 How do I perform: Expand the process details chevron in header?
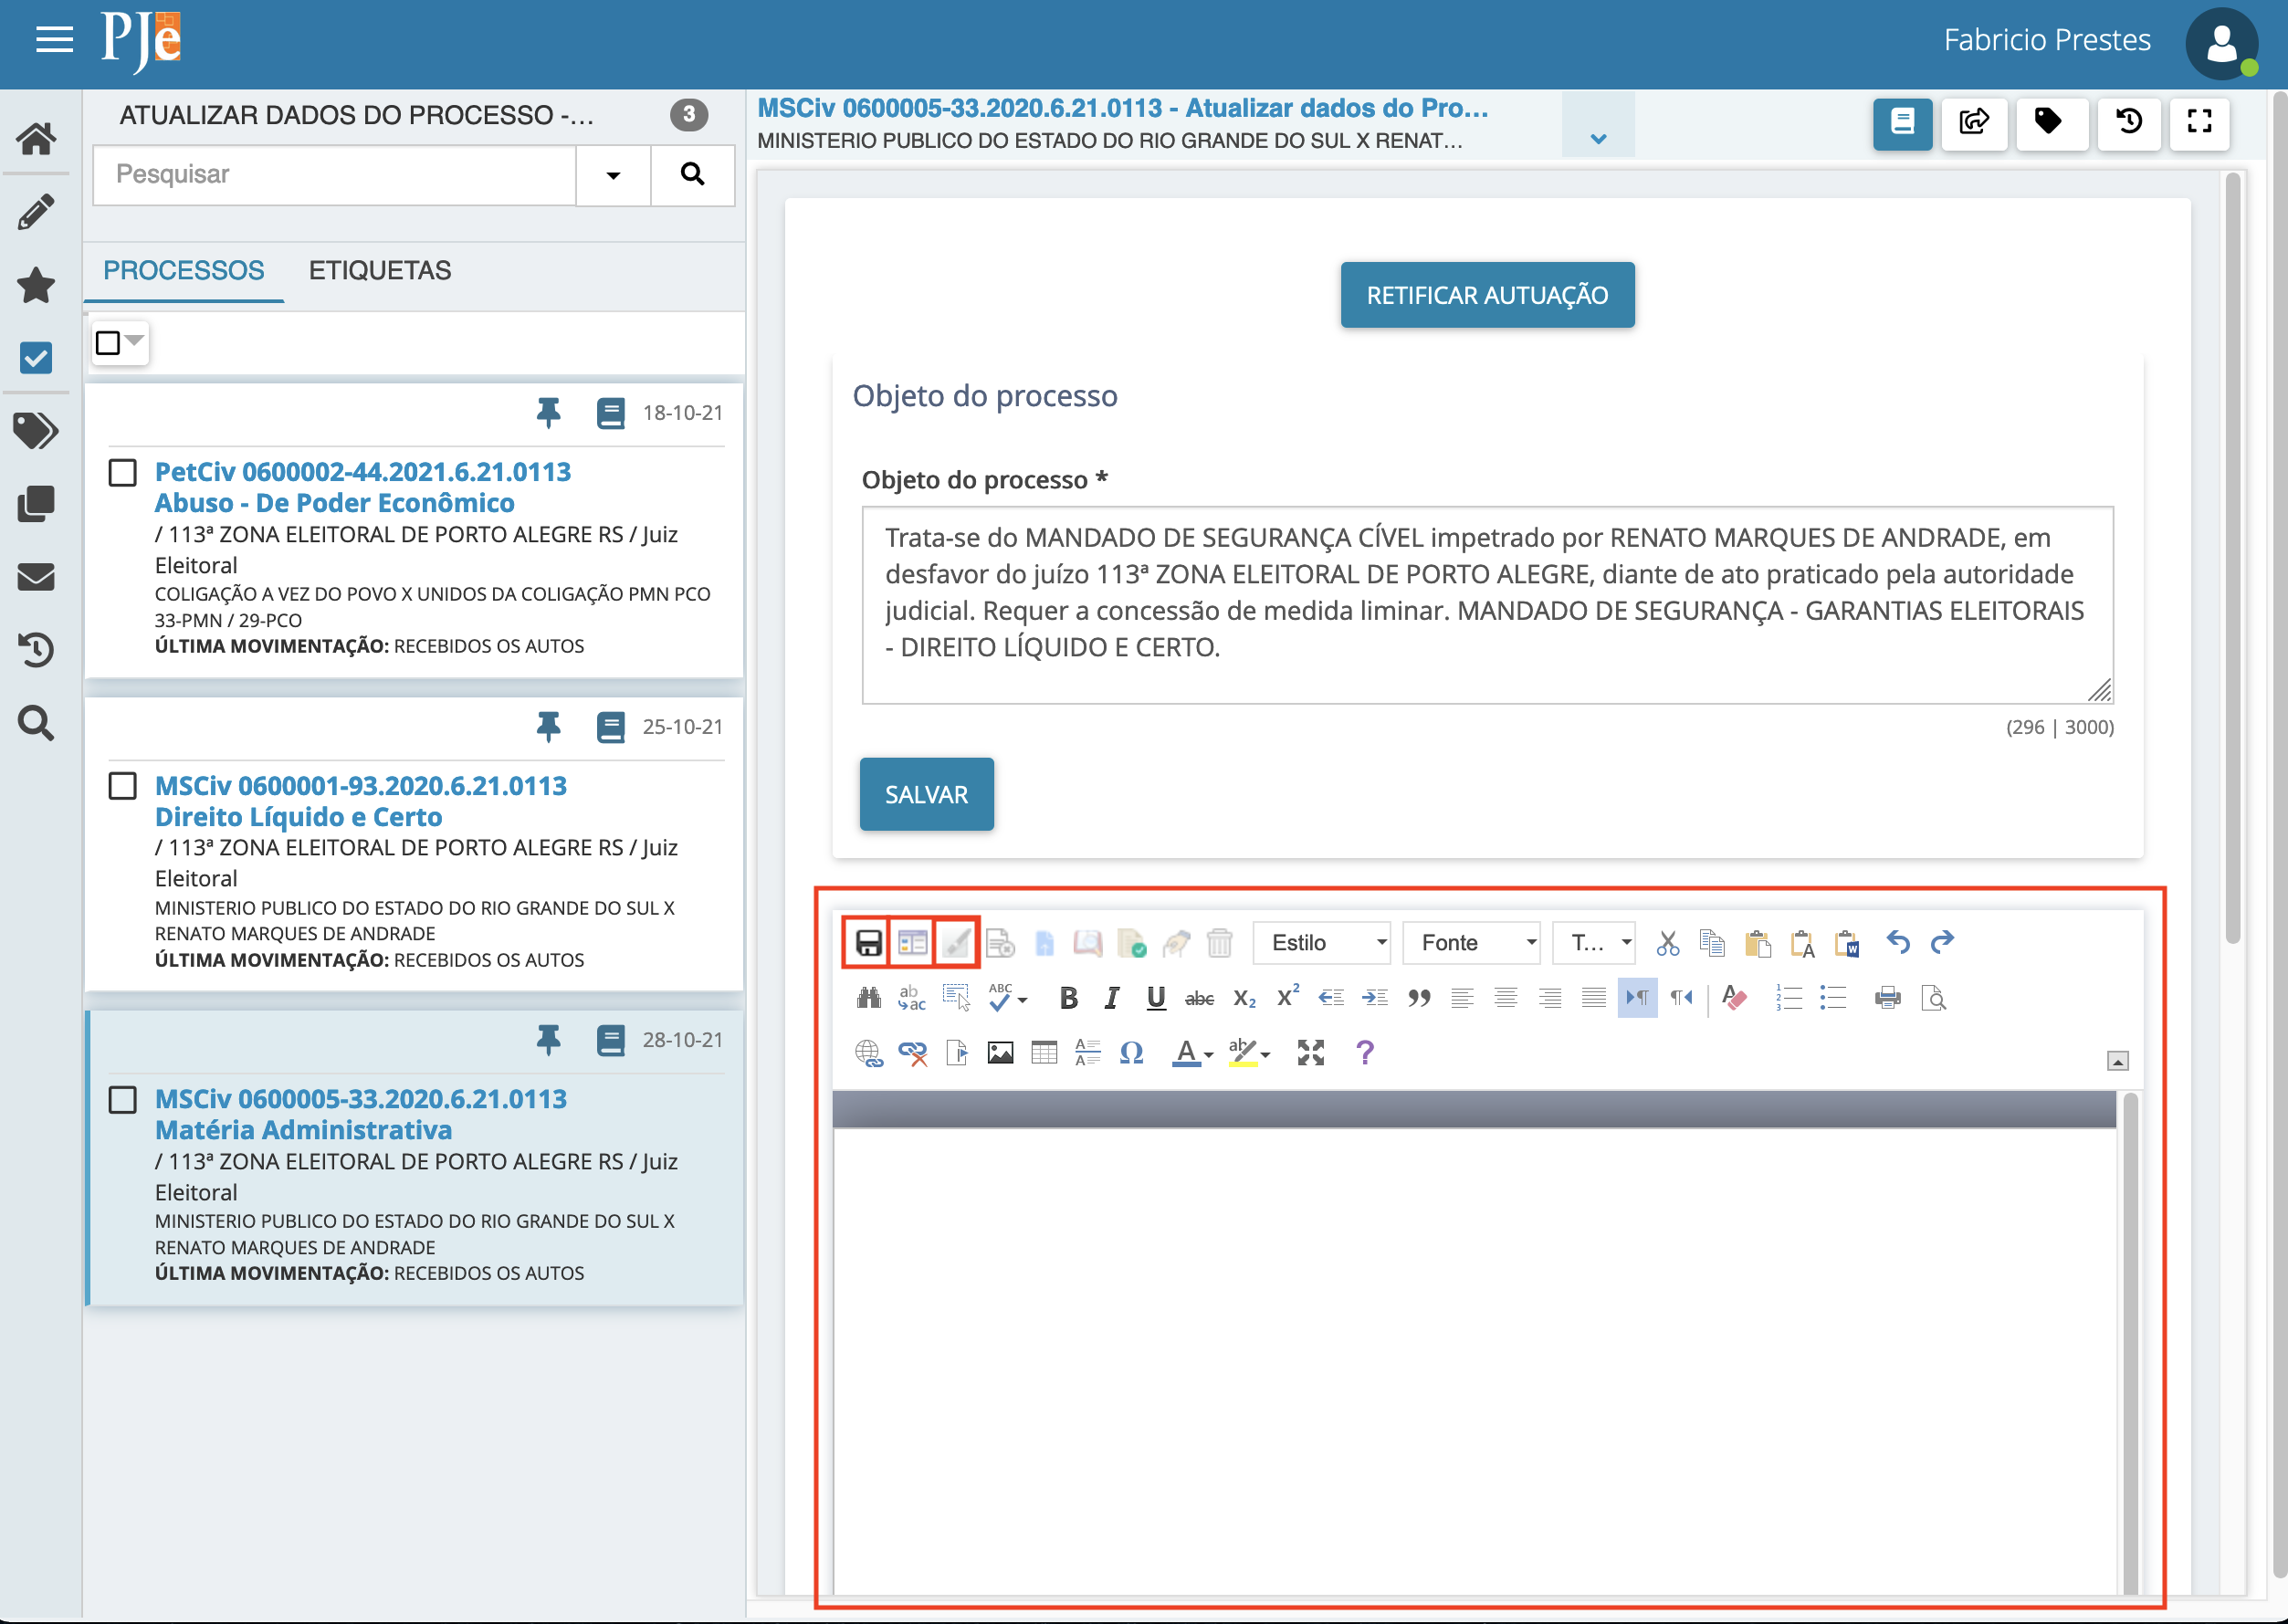click(x=1598, y=139)
